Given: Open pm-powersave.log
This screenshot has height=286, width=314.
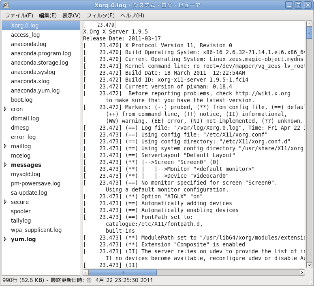Looking at the screenshot, I should 41,183.
